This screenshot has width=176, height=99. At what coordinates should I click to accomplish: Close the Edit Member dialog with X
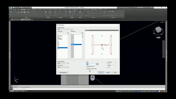coord(119,25)
